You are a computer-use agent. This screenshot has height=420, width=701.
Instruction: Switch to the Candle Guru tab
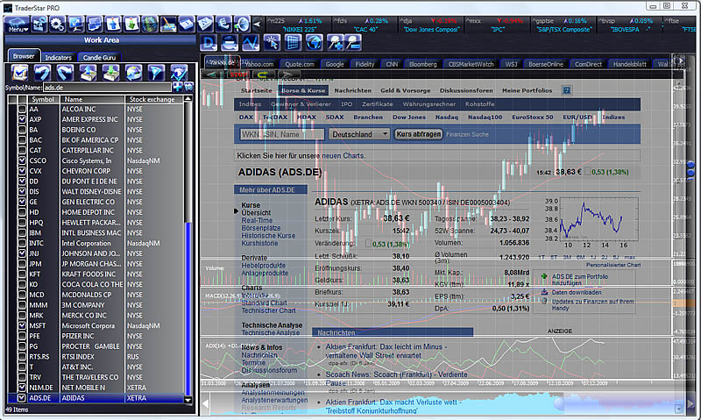tap(99, 57)
